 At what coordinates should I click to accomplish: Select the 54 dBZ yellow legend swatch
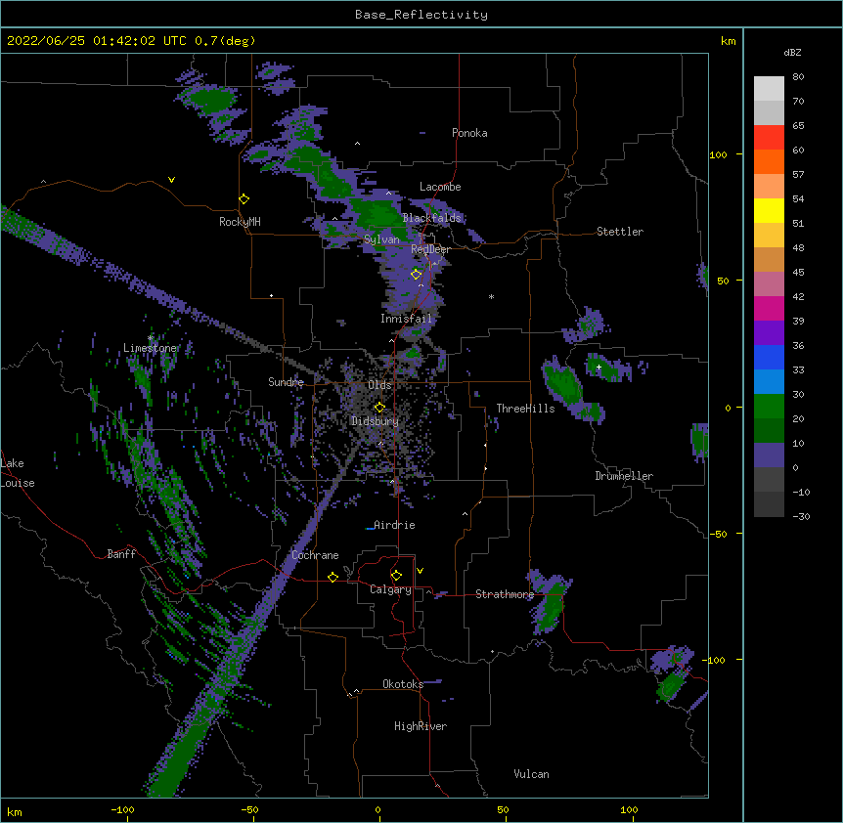[769, 210]
